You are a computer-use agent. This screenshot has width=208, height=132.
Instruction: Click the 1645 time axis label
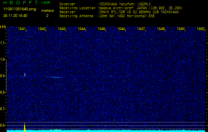pyautogui.click(x=101, y=29)
